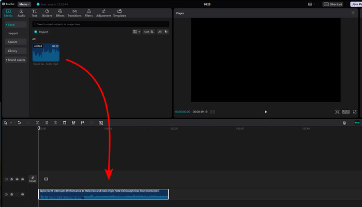This screenshot has height=207, width=362.
Task: Open the Media tab
Action: tap(8, 13)
